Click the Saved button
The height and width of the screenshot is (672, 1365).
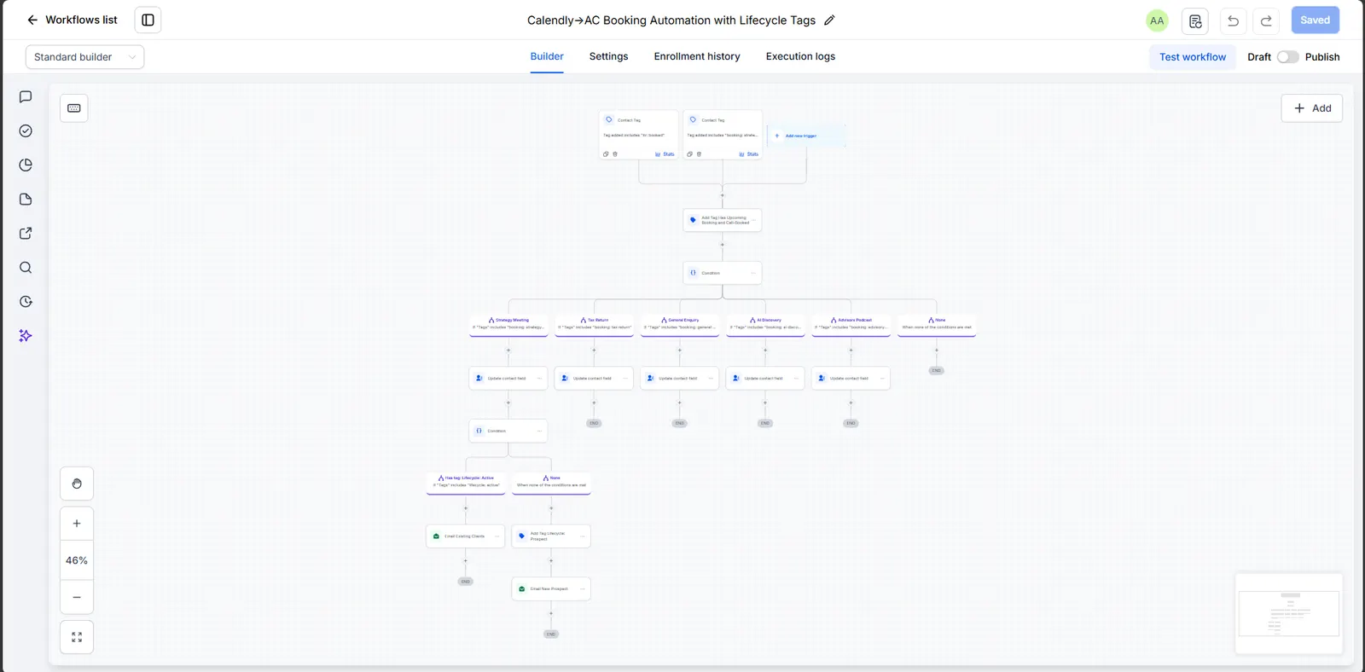1315,20
